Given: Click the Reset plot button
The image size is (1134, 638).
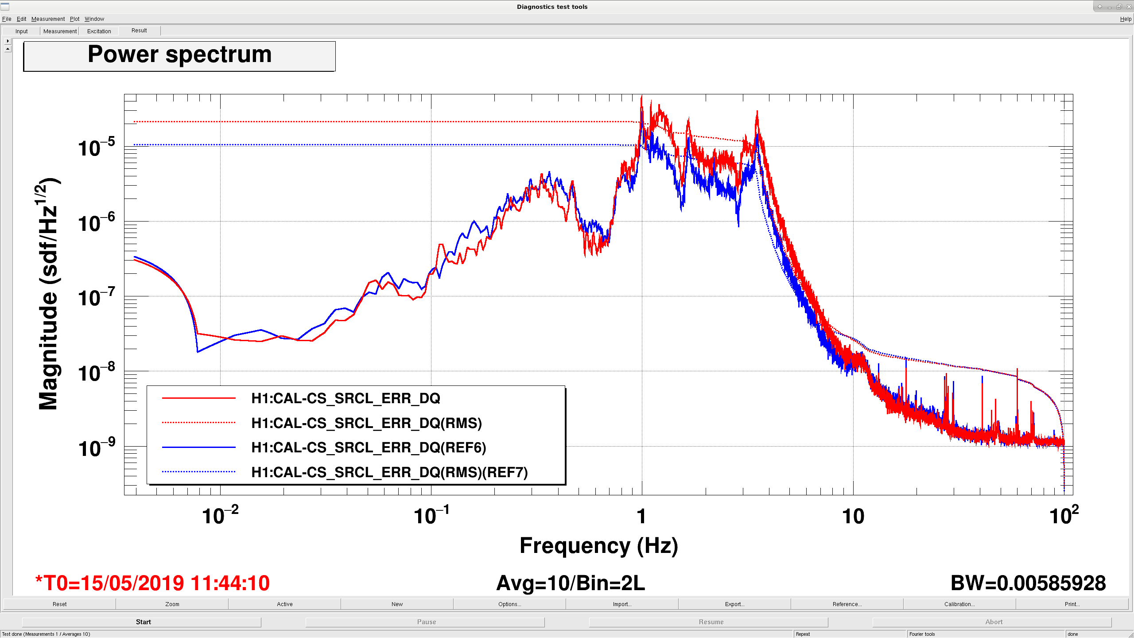Looking at the screenshot, I should 60,604.
